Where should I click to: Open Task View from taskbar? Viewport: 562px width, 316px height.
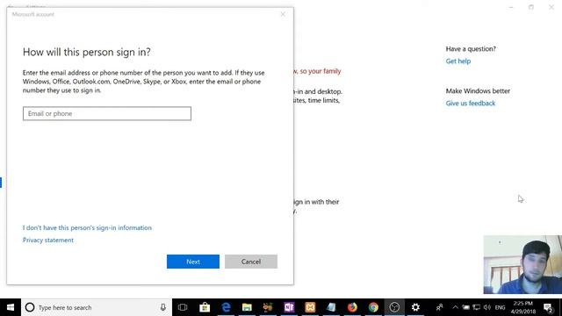183,307
